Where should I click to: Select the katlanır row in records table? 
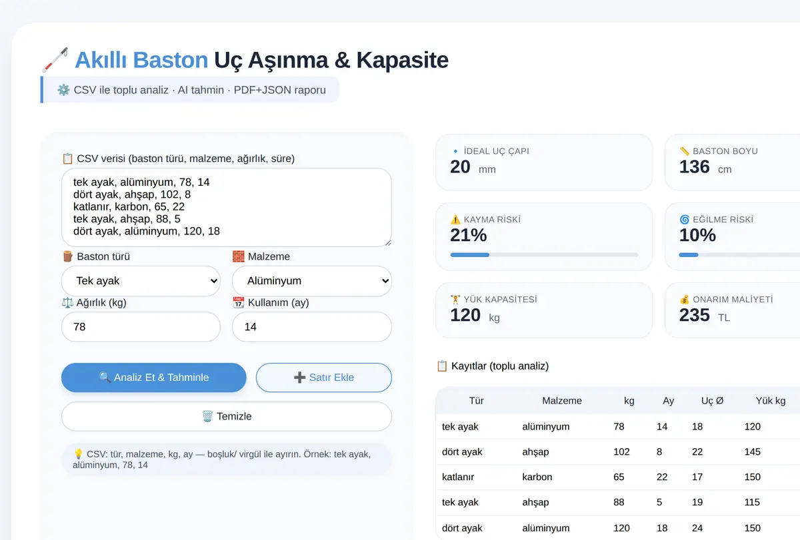(x=618, y=477)
